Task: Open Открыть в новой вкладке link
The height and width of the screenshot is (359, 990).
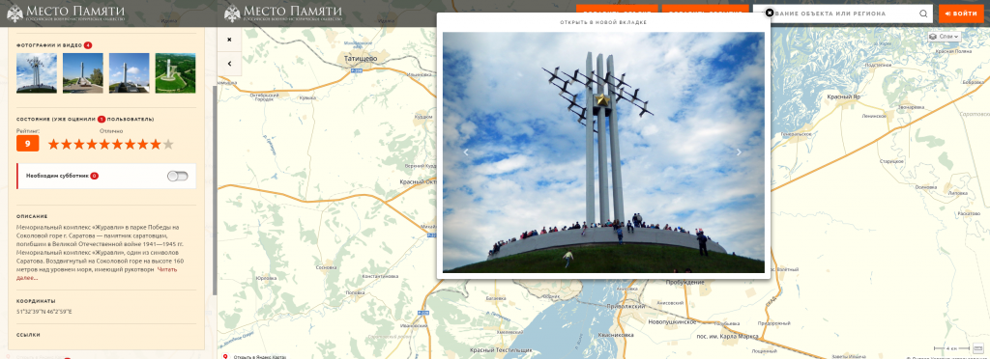Action: 603,22
